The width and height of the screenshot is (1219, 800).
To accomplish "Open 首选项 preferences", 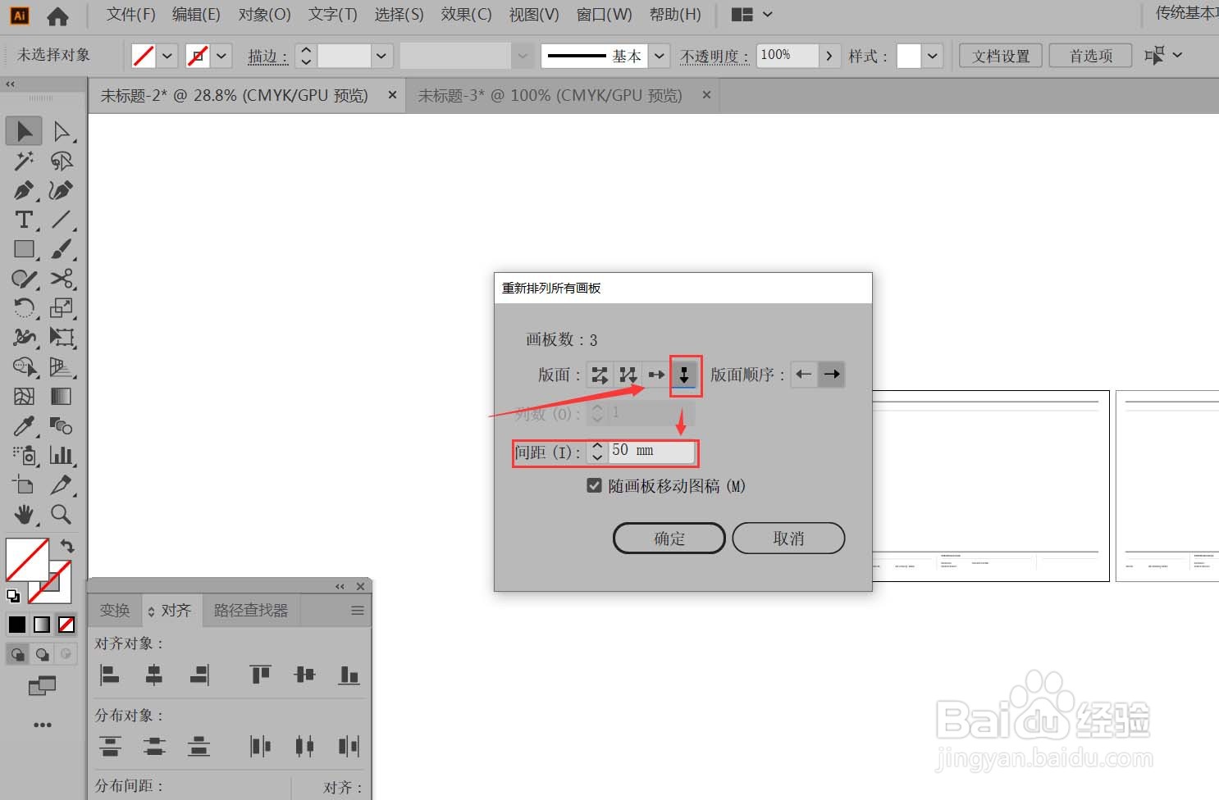I will pyautogui.click(x=1091, y=56).
